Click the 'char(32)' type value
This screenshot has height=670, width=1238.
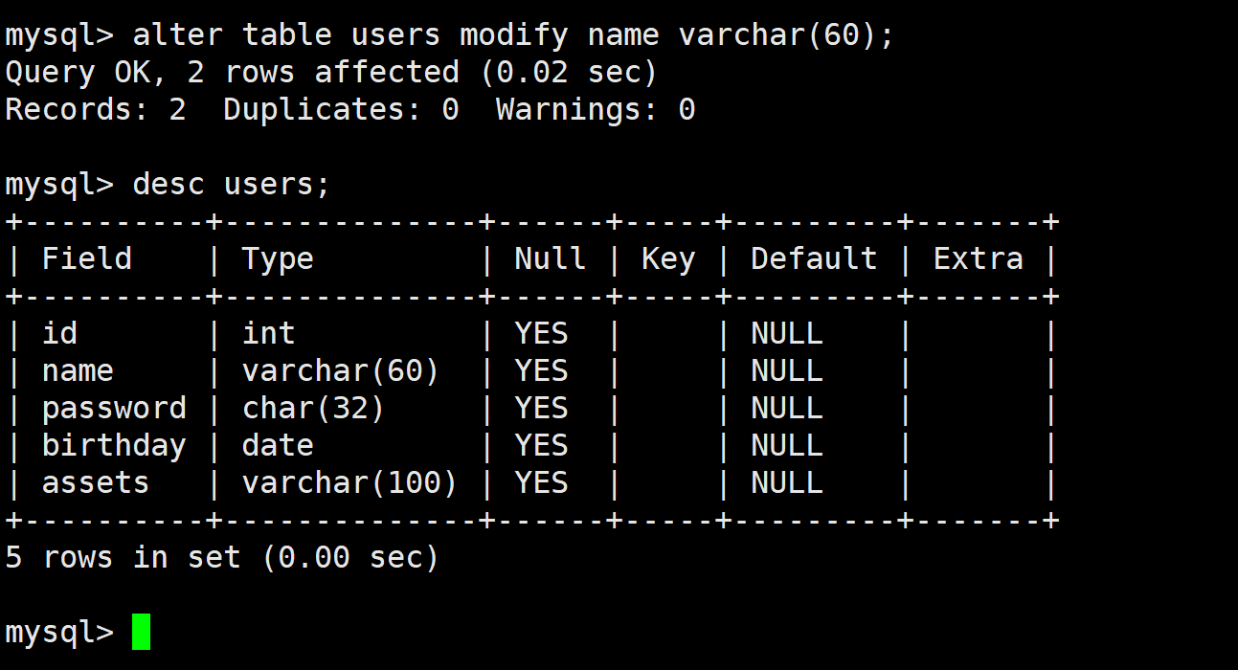[313, 409]
